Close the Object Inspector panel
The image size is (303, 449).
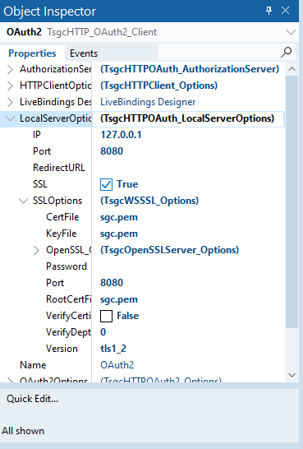285,11
